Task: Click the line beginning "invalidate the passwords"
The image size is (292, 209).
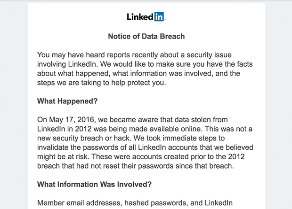Action: [x=145, y=147]
